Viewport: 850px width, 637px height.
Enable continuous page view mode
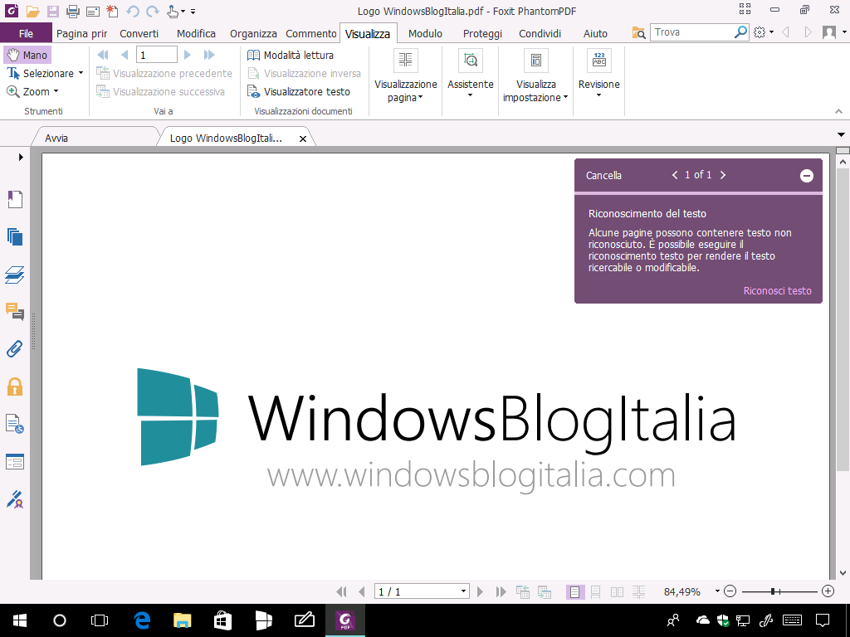point(595,591)
